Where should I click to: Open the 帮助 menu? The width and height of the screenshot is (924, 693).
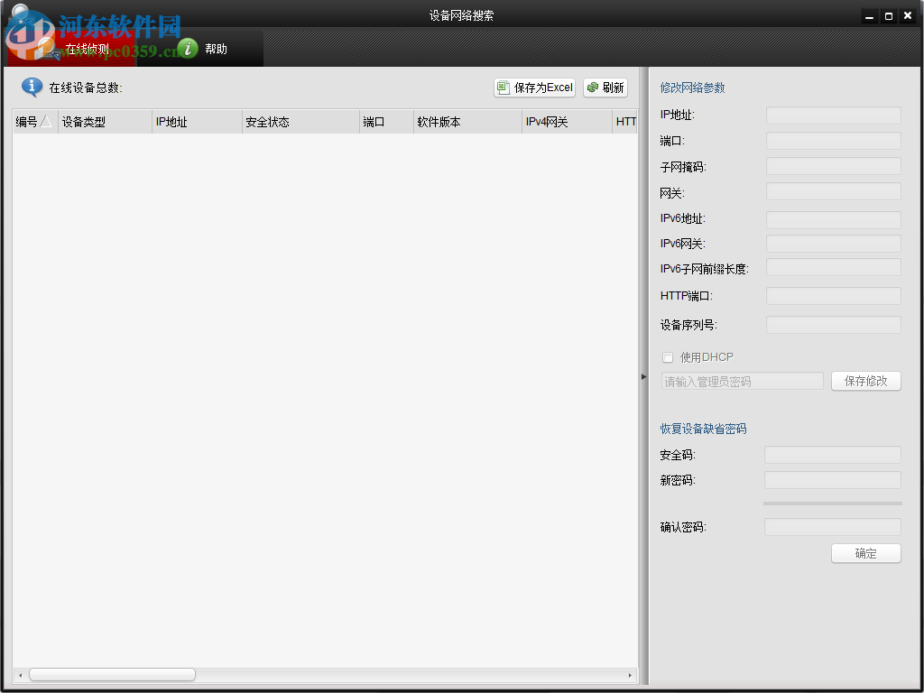216,49
